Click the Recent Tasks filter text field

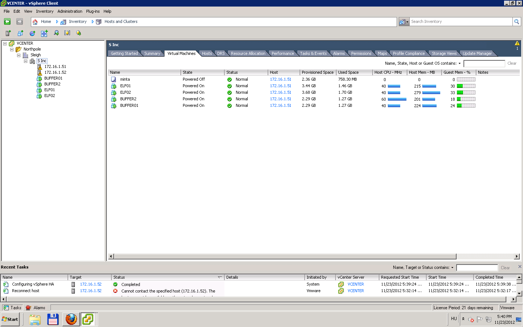pyautogui.click(x=477, y=268)
